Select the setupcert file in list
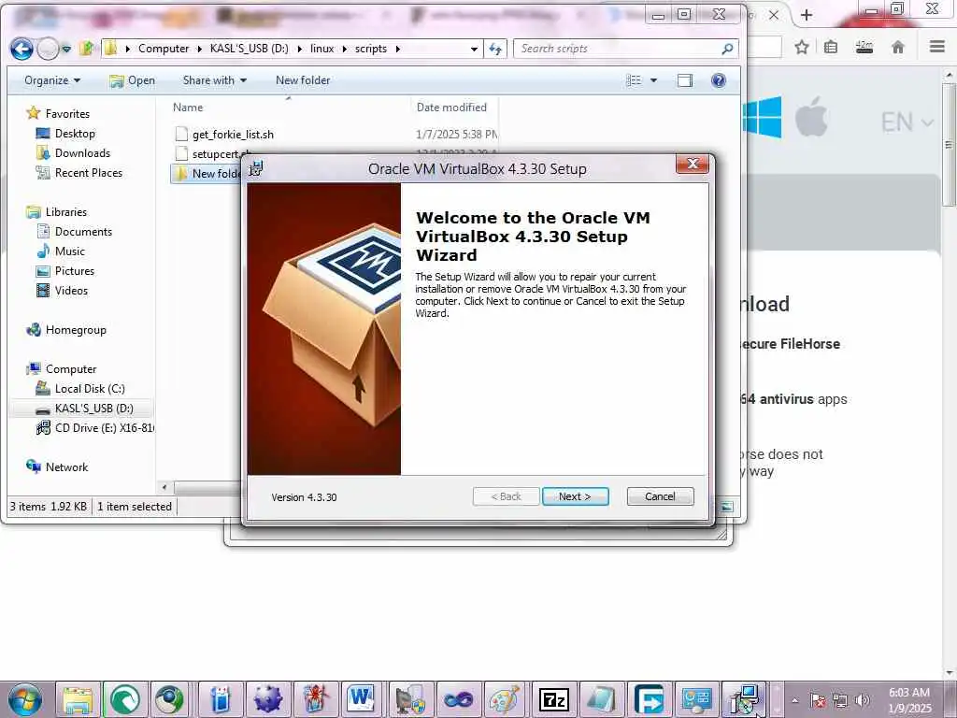The width and height of the screenshot is (957, 718). tap(214, 154)
